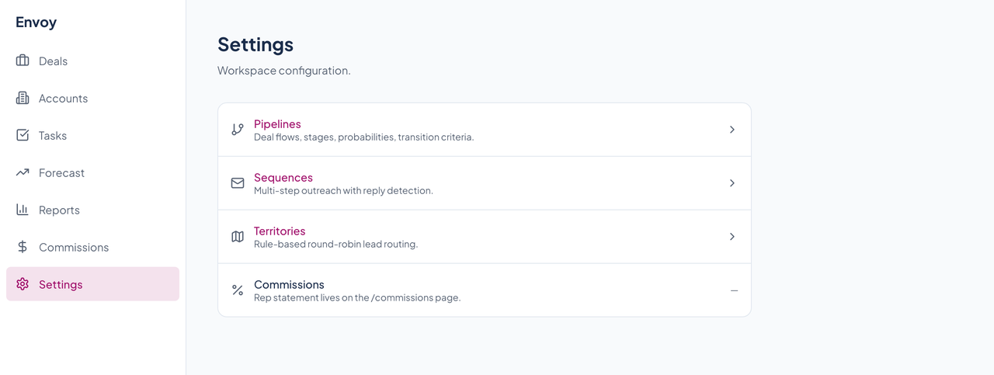Image resolution: width=994 pixels, height=375 pixels.
Task: Open the Pipelines settings link
Action: [277, 124]
